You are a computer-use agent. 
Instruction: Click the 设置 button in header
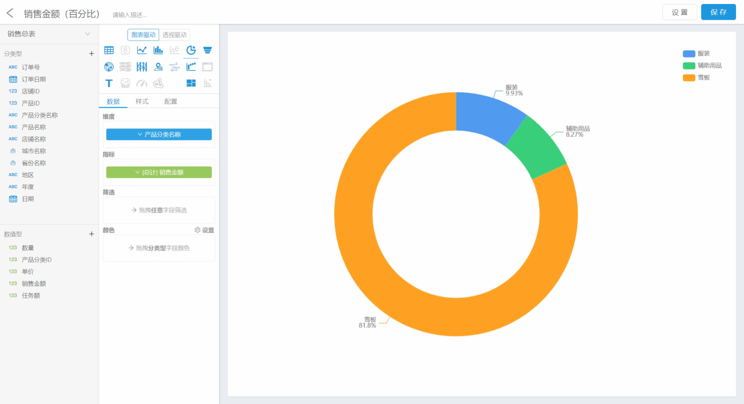coord(679,12)
